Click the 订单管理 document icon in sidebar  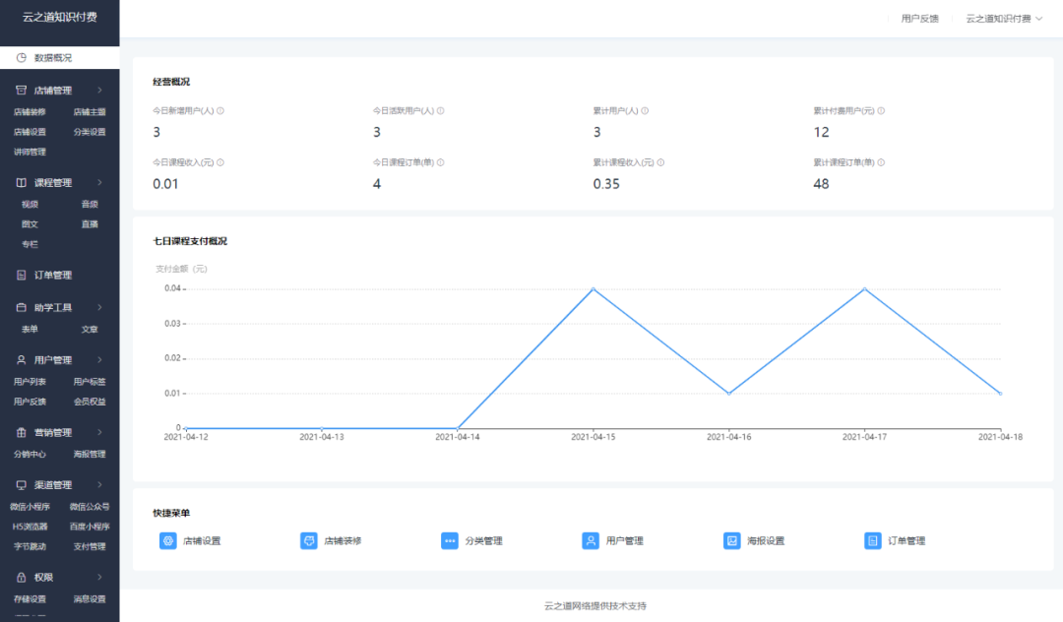coord(21,276)
